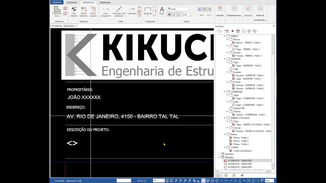The image size is (326, 183).
Task: Select the A1 KIKUCHI - QIBUILDER document tab
Action: (62, 26)
